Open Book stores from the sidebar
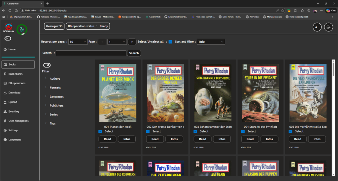This screenshot has height=181, width=338. click(x=16, y=74)
